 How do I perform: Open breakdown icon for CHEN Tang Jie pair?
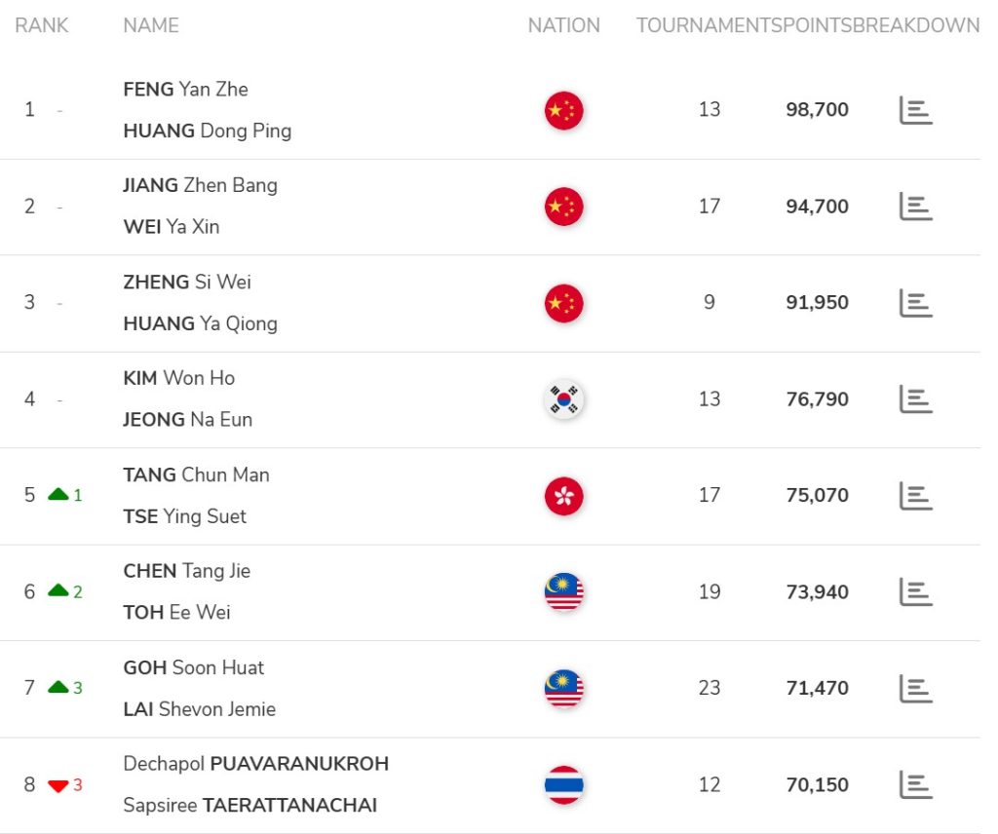pos(915,592)
